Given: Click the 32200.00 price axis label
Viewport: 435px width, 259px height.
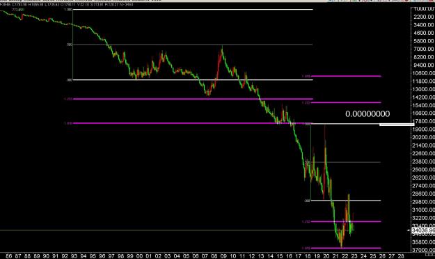Looking at the screenshot, I should pyautogui.click(x=424, y=218).
